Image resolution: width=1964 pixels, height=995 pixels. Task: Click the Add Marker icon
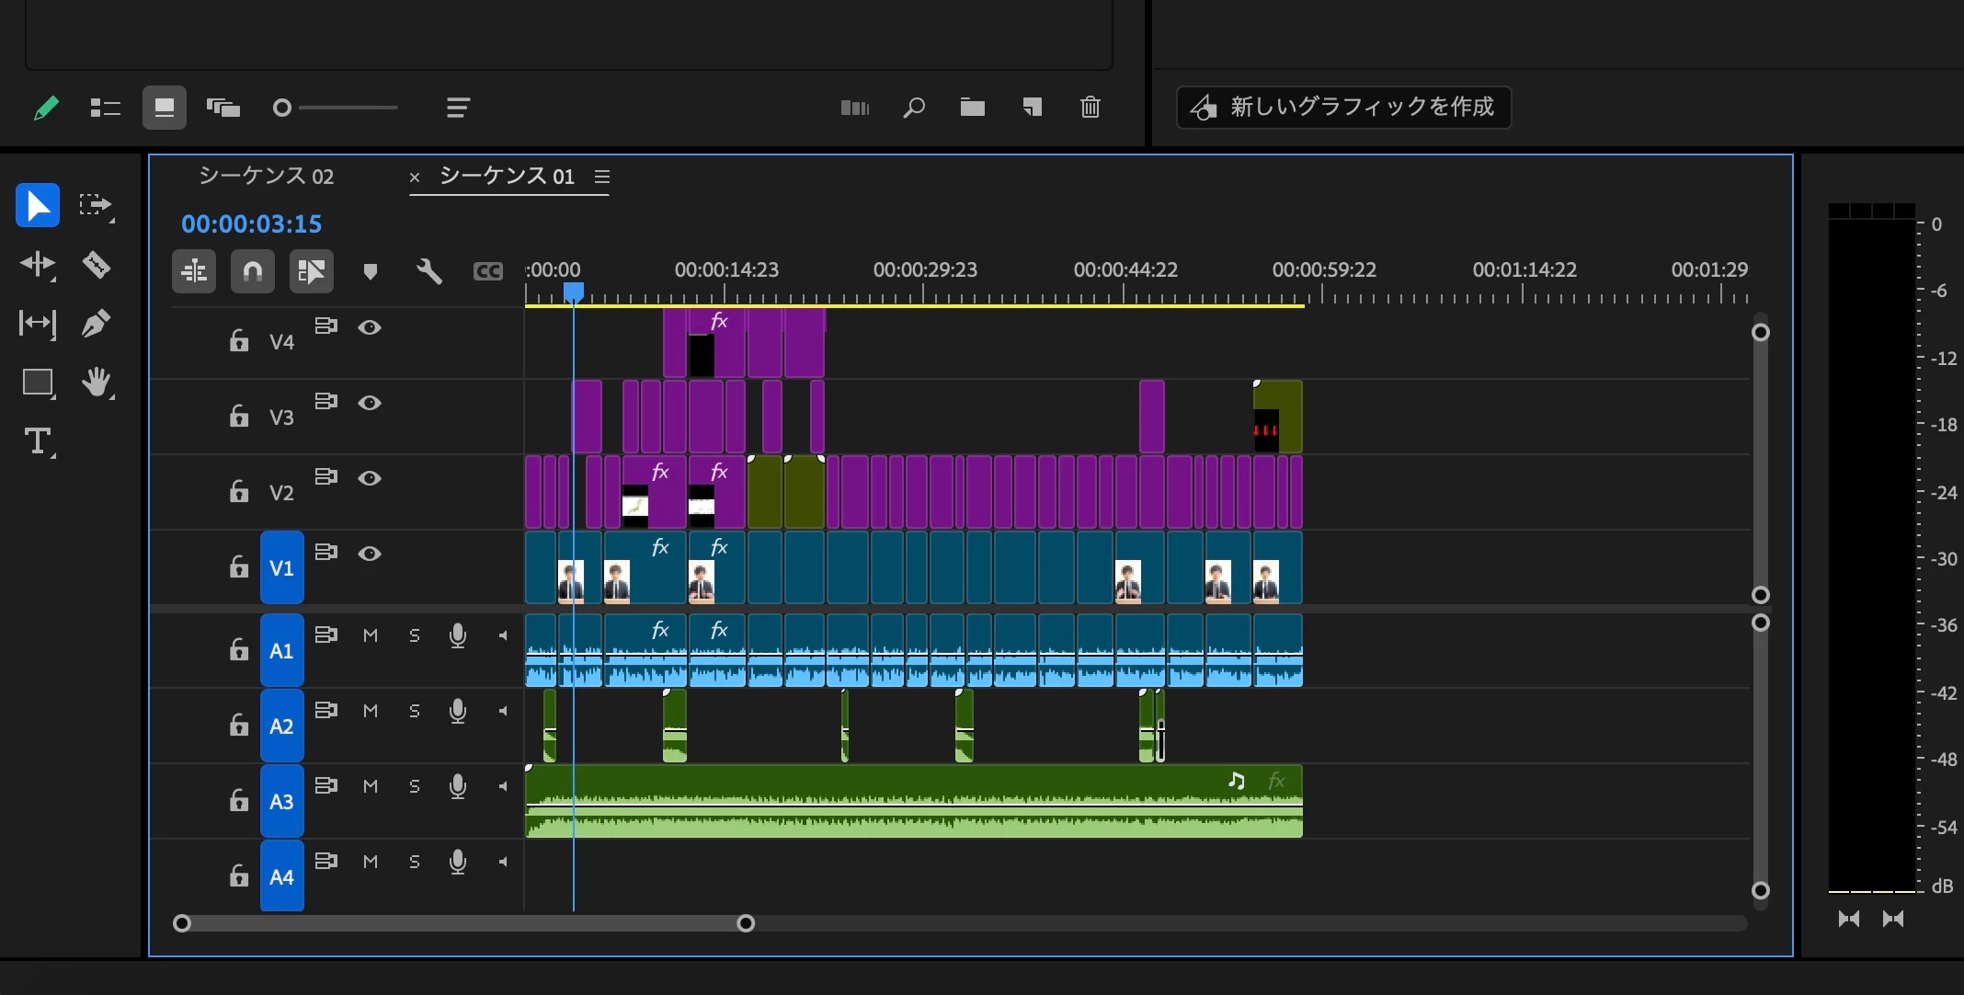(x=370, y=271)
